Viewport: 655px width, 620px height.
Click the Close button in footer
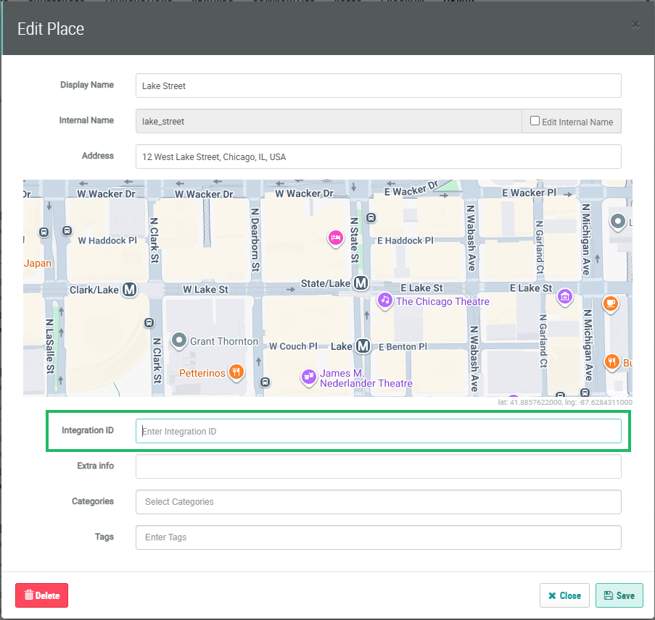[x=564, y=595]
